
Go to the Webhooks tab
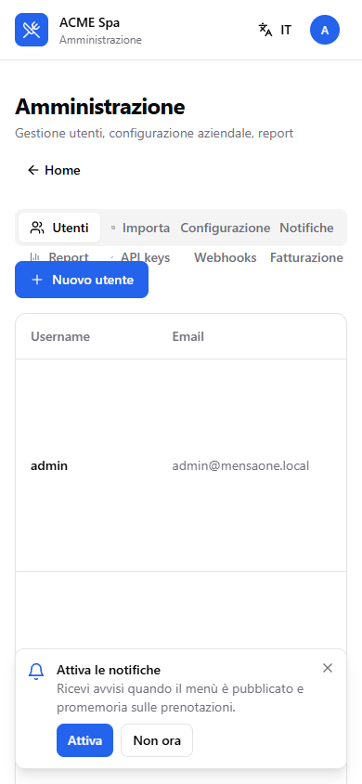tap(226, 257)
